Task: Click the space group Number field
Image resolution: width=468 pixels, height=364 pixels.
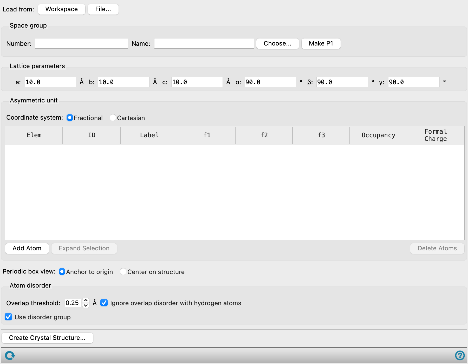Action: (82, 43)
